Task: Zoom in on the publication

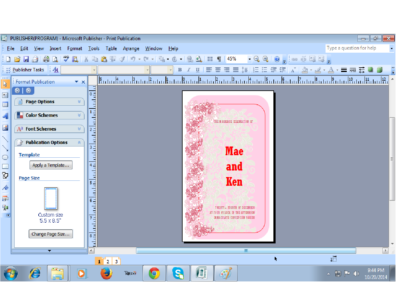Action: pyautogui.click(x=265, y=59)
